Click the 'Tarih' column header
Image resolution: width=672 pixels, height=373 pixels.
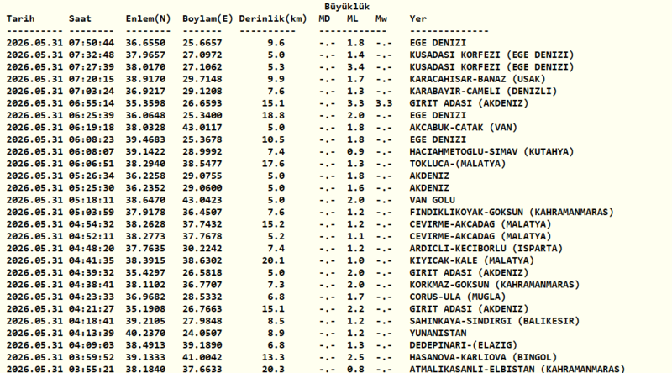click(x=20, y=18)
